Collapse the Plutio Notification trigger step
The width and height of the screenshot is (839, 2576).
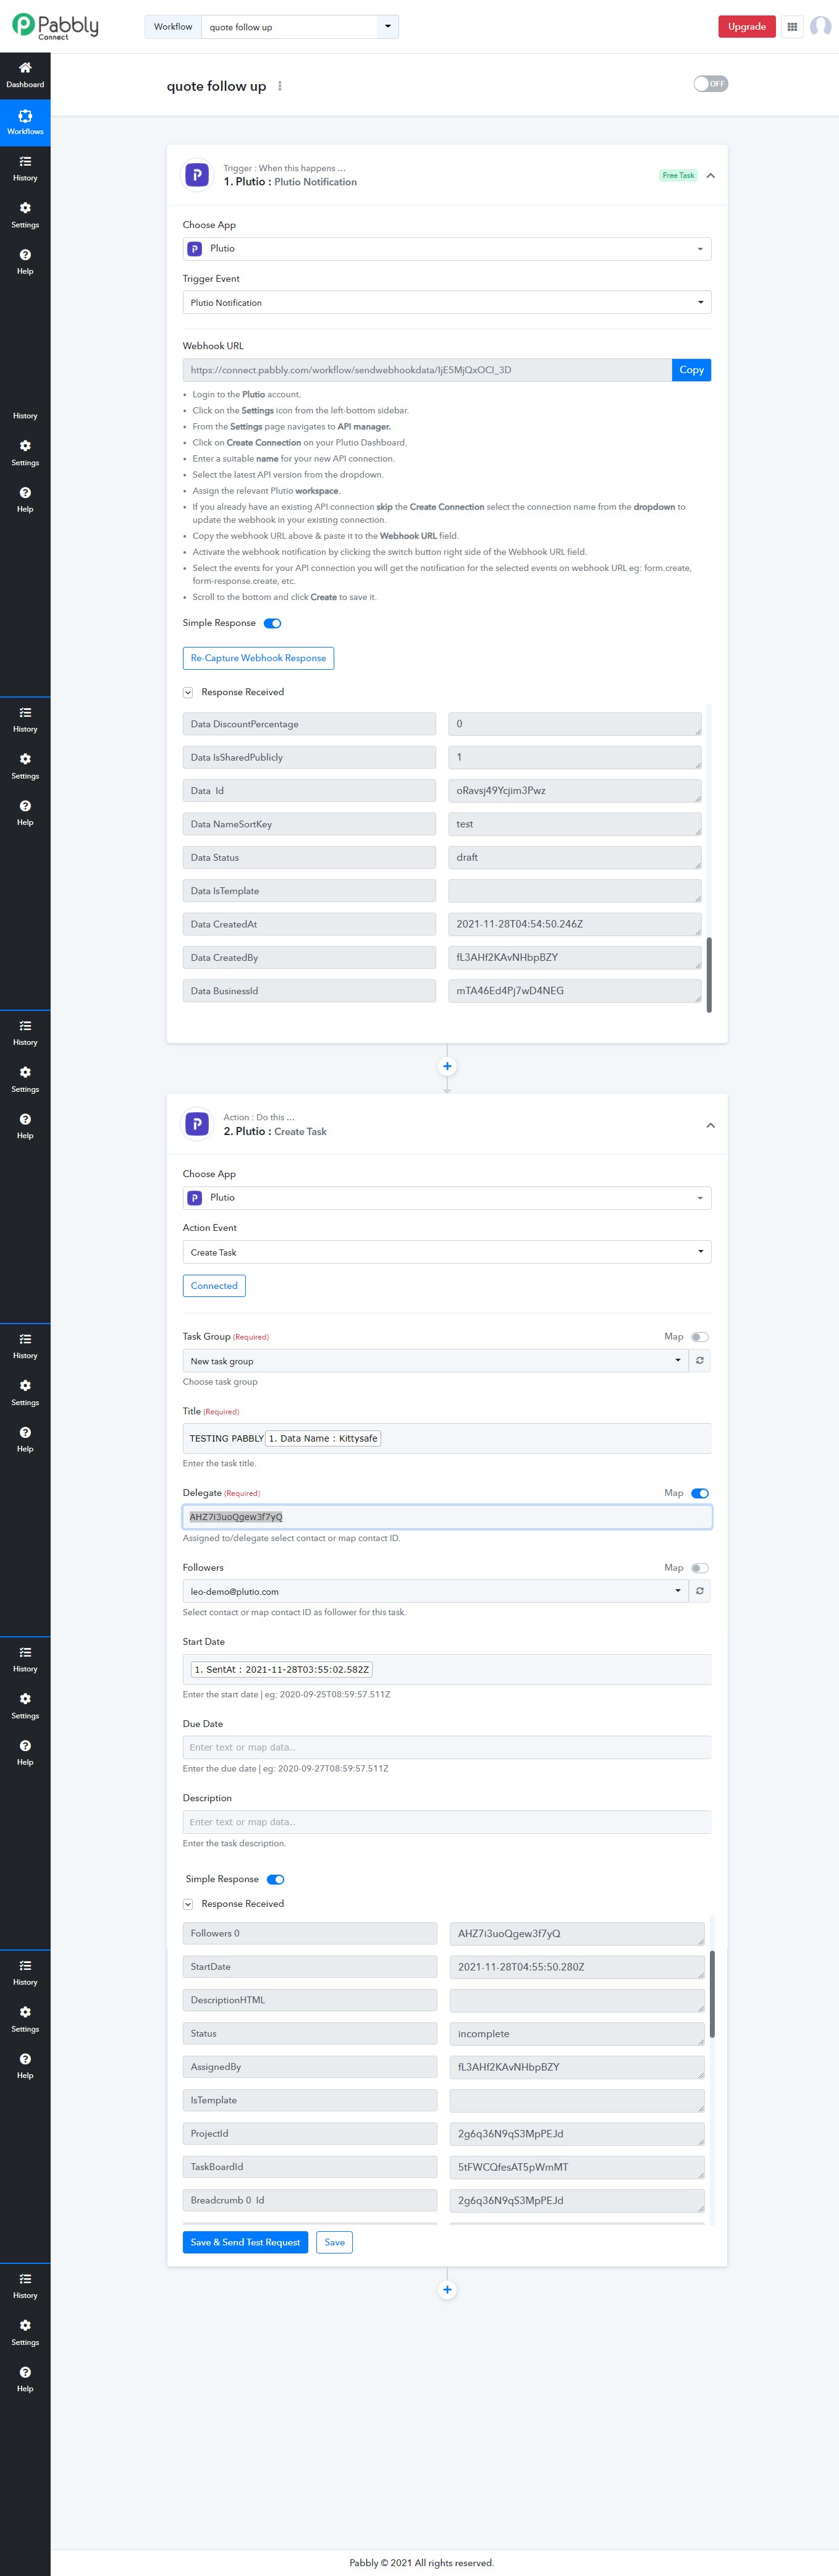(x=711, y=176)
